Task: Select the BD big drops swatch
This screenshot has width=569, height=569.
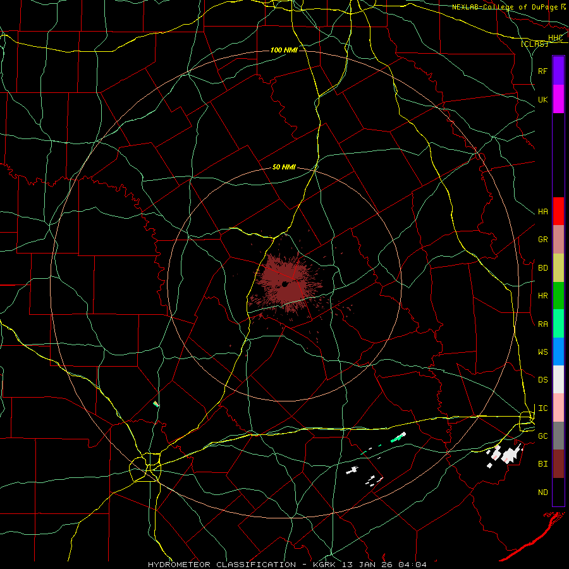Action: point(558,268)
